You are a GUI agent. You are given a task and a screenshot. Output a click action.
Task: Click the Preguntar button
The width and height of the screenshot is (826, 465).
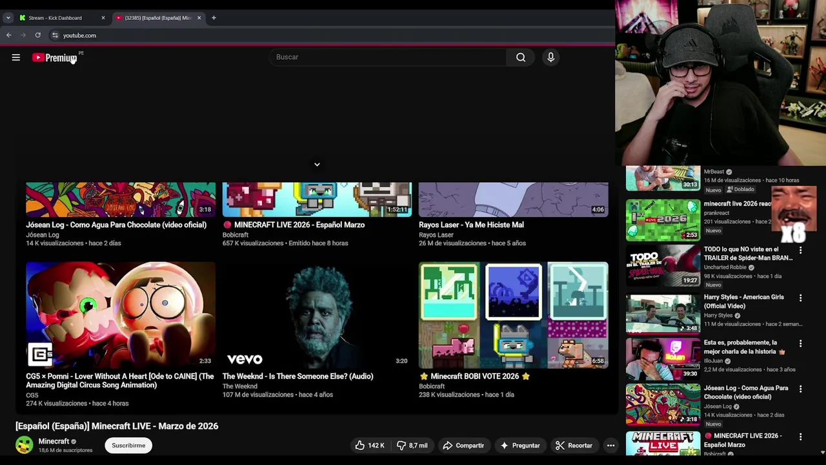520,446
